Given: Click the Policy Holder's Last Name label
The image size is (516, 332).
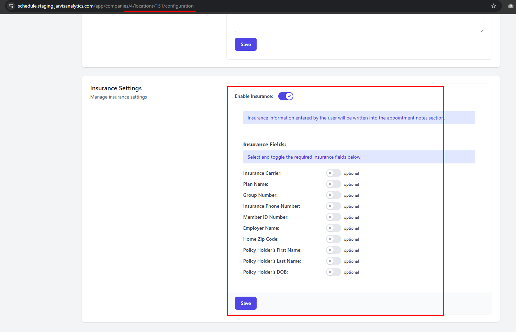Looking at the screenshot, I should 272,261.
